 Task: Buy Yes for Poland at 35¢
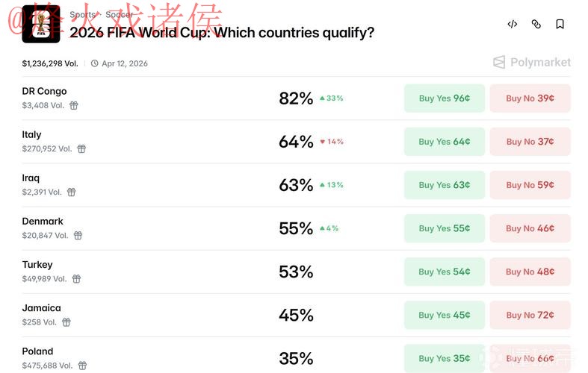[x=445, y=358]
